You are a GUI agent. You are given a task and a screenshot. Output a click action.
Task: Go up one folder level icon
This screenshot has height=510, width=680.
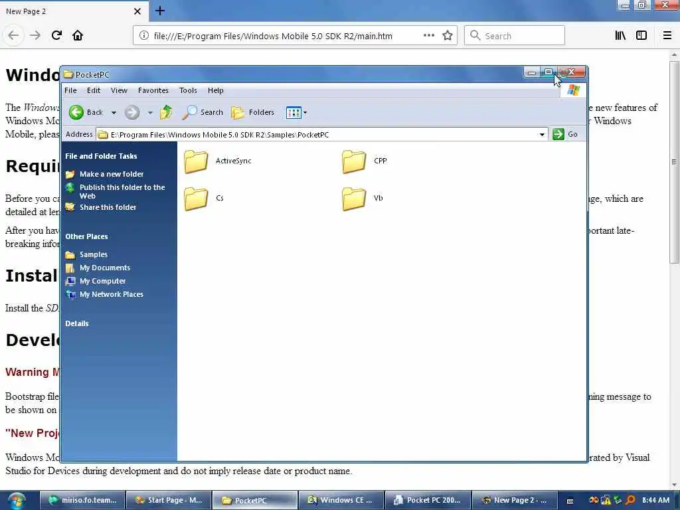point(165,112)
